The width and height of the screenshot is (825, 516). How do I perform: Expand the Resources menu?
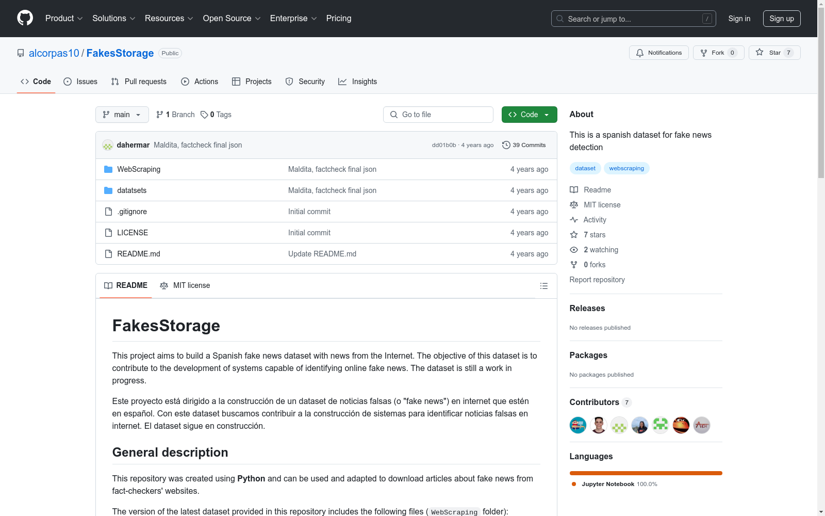pyautogui.click(x=169, y=19)
